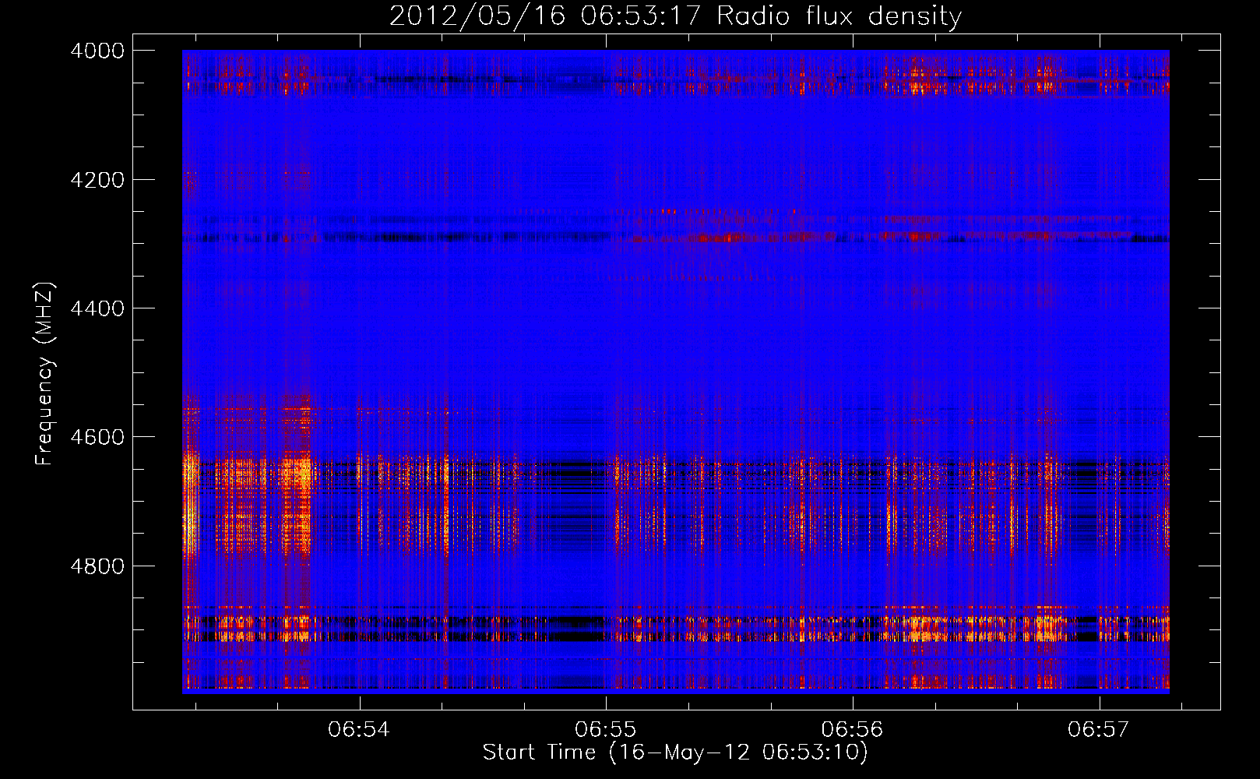Screen dimensions: 1260x779
Task: Click the 06:57 time tick label
Action: coord(1099,730)
